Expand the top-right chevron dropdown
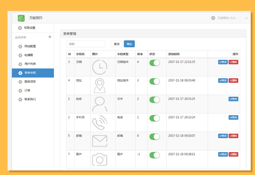 tap(246, 18)
